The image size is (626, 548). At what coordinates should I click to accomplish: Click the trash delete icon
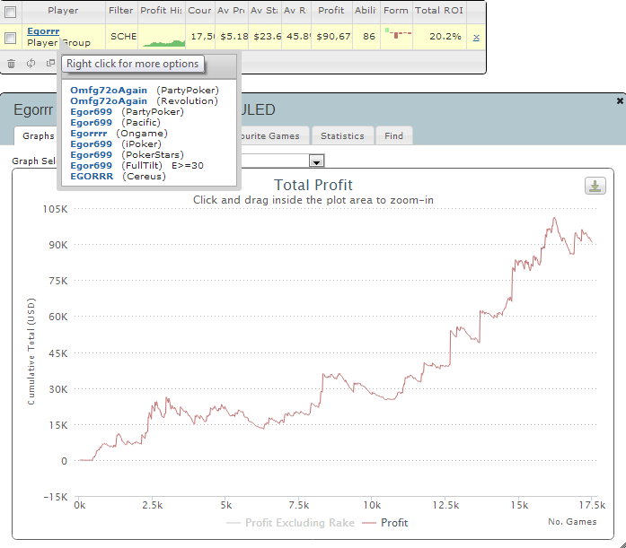click(x=11, y=64)
